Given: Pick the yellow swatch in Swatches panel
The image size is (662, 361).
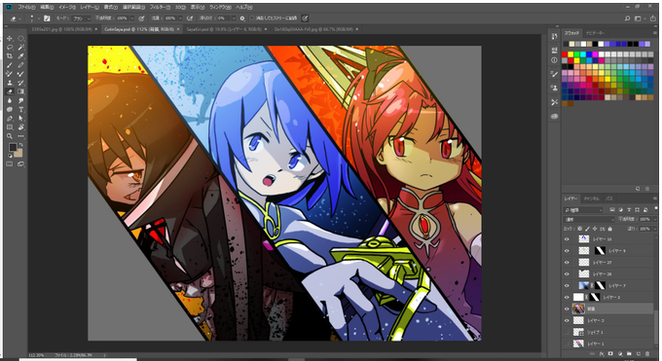Looking at the screenshot, I should tap(570, 54).
